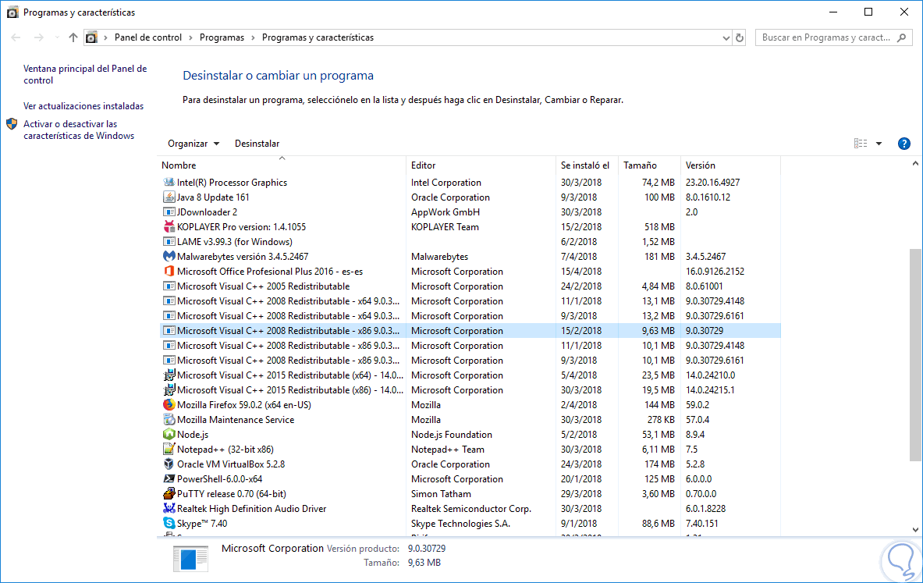The image size is (923, 583).
Task: Expand the address bar history dropdown
Action: (726, 37)
